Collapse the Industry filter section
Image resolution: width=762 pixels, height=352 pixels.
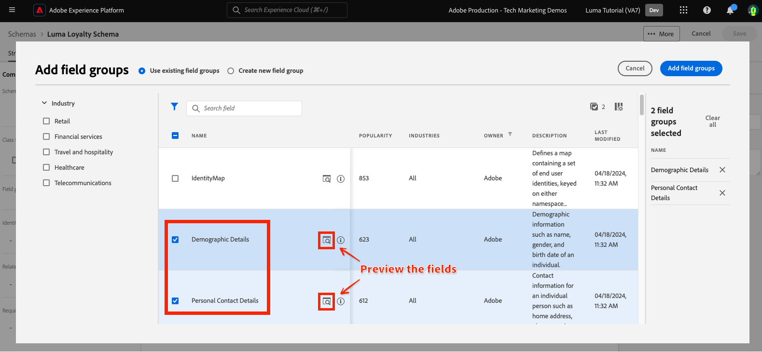[x=44, y=103]
